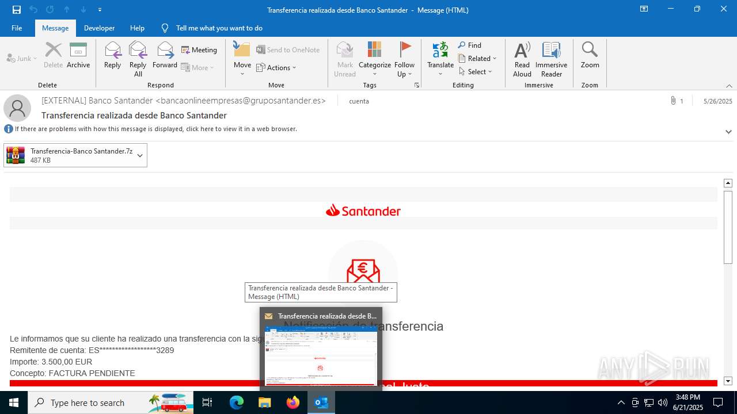Go to Next Item down arrow
Image resolution: width=737 pixels, height=414 pixels.
[83, 9]
